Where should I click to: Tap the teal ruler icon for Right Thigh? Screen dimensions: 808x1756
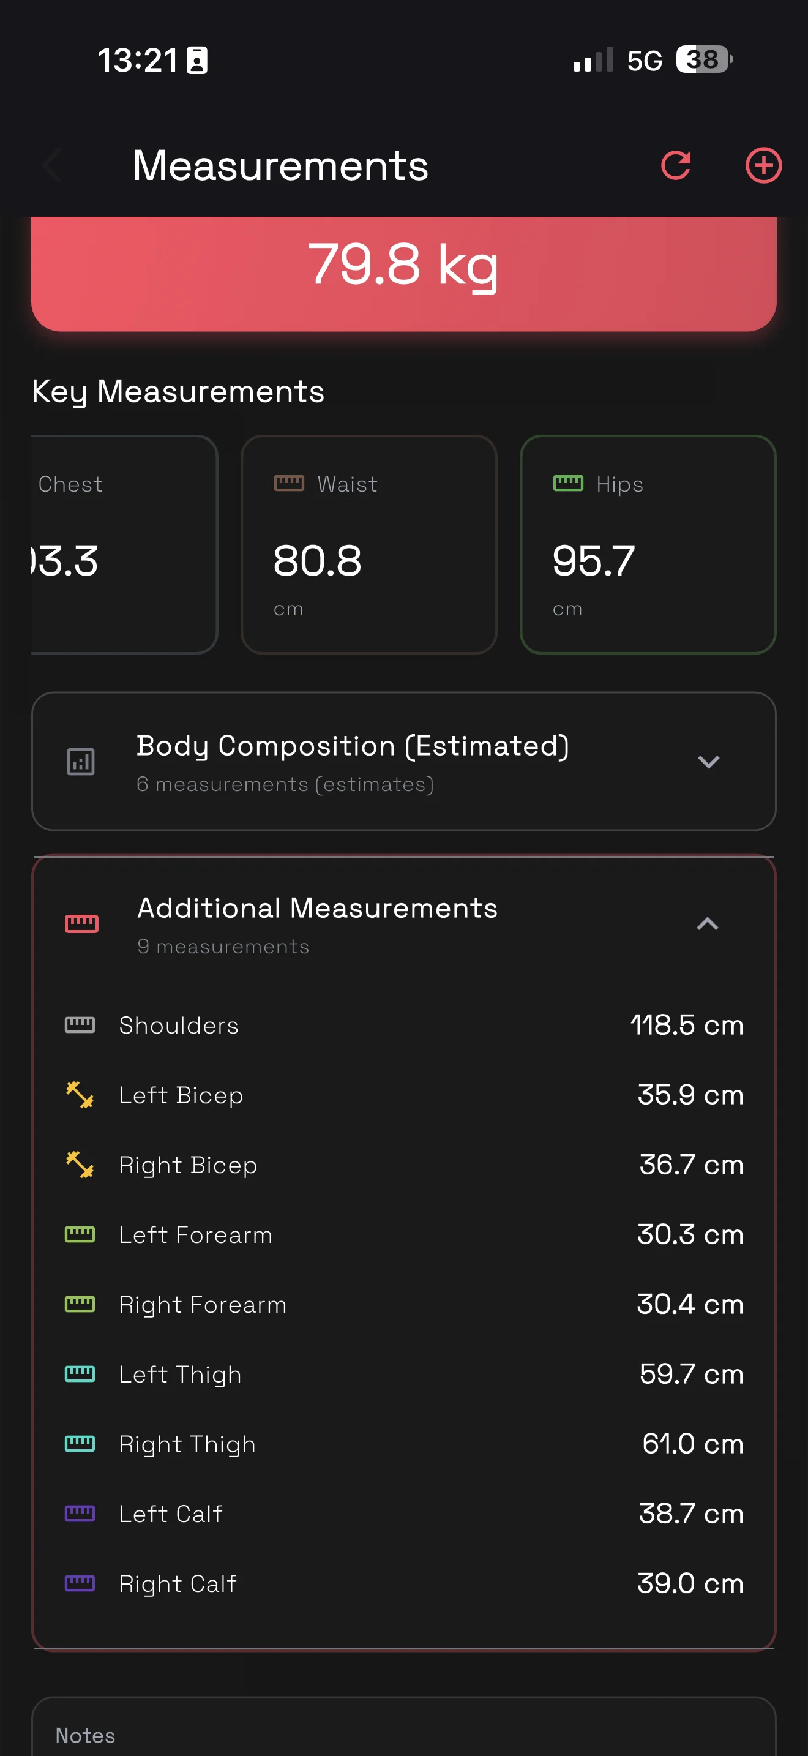tap(80, 1443)
